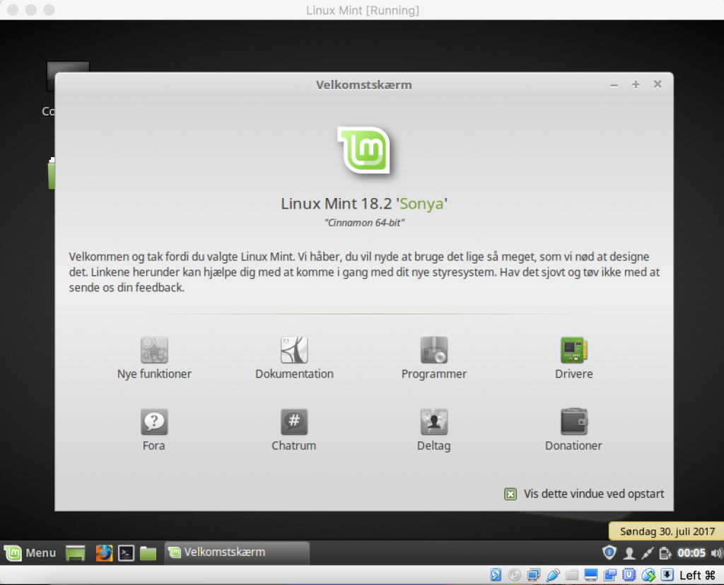The image size is (724, 585).
Task: Click the Dokumentation label
Action: click(x=294, y=373)
